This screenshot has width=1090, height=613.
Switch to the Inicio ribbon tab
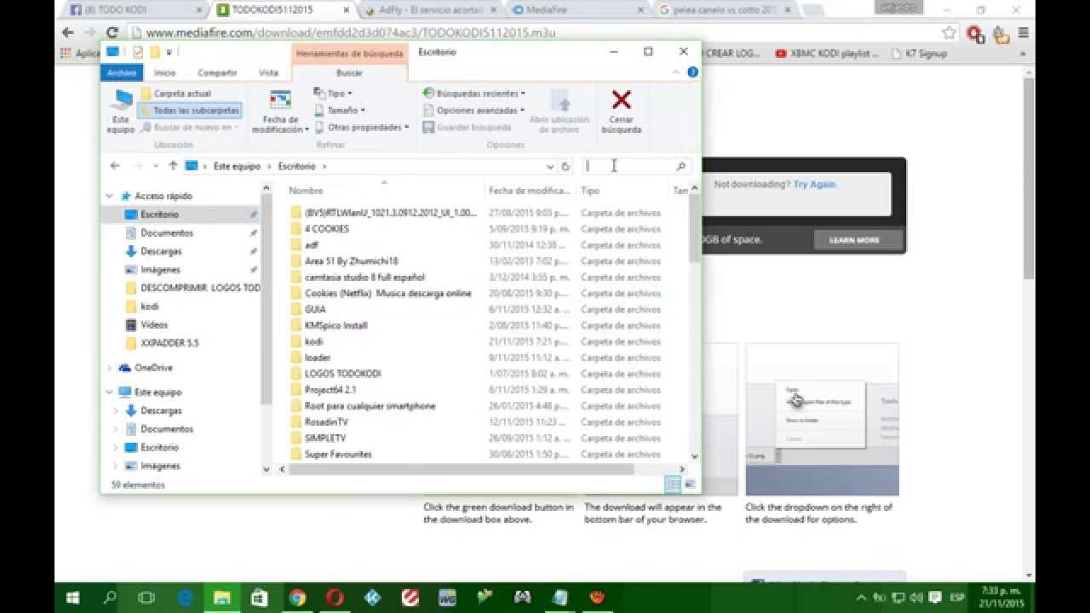pos(164,73)
